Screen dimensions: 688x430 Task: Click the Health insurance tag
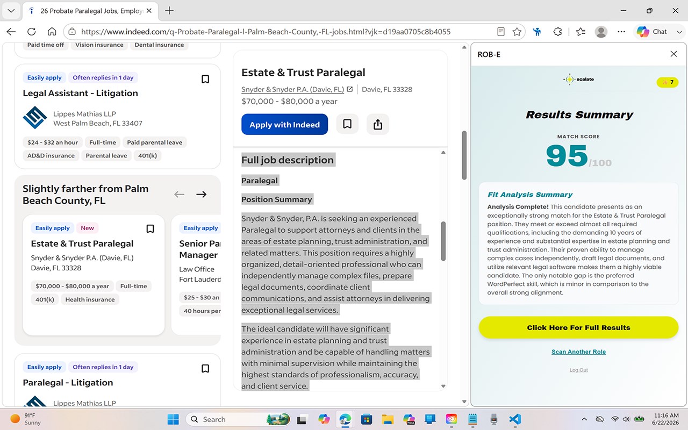click(x=90, y=299)
